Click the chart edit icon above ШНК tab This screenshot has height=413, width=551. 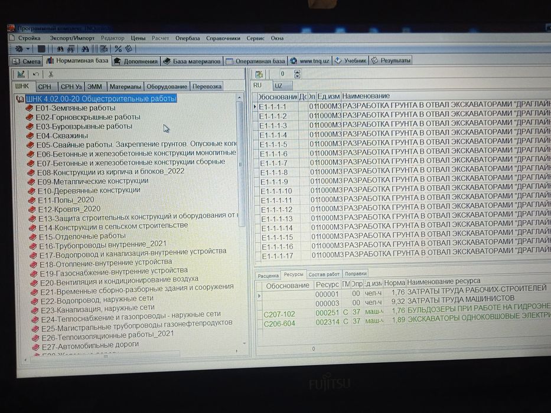[x=21, y=74]
